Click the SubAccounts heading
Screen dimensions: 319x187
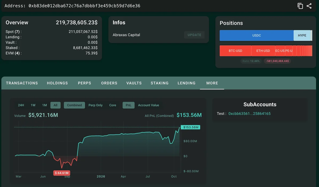coord(260,105)
